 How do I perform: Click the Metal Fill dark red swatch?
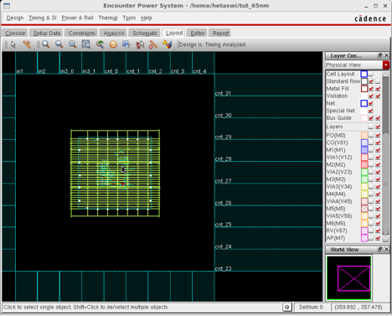364,89
